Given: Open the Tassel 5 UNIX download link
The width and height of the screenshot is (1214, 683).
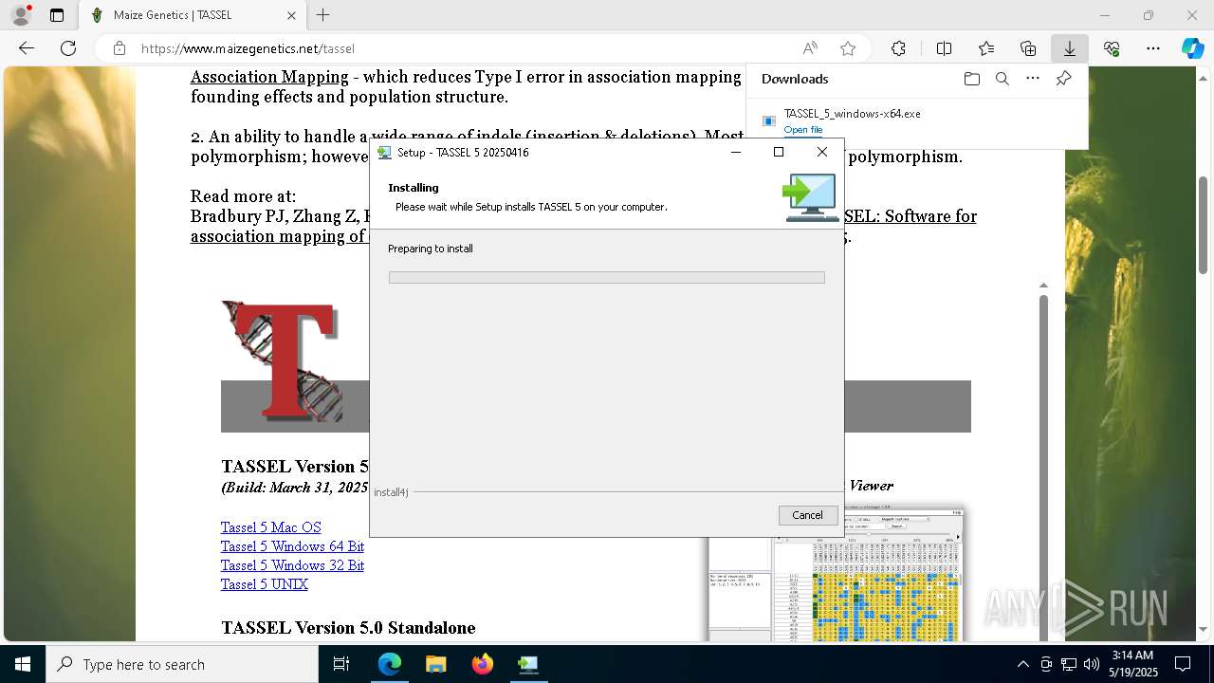Looking at the screenshot, I should tap(265, 584).
